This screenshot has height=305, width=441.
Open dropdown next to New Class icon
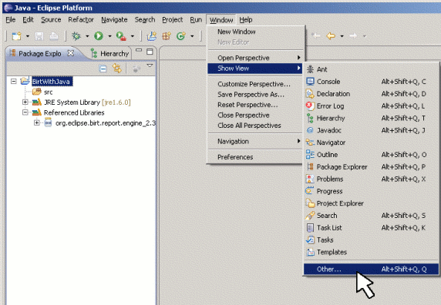(192, 36)
